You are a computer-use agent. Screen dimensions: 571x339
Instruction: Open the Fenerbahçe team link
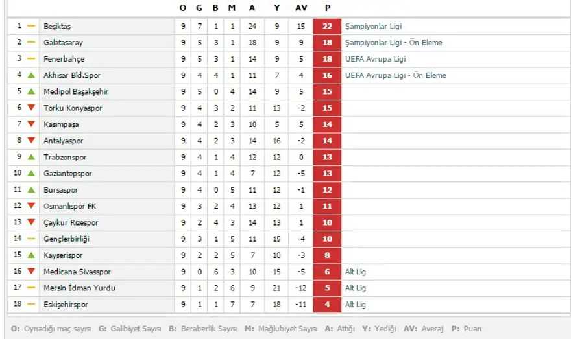(64, 59)
